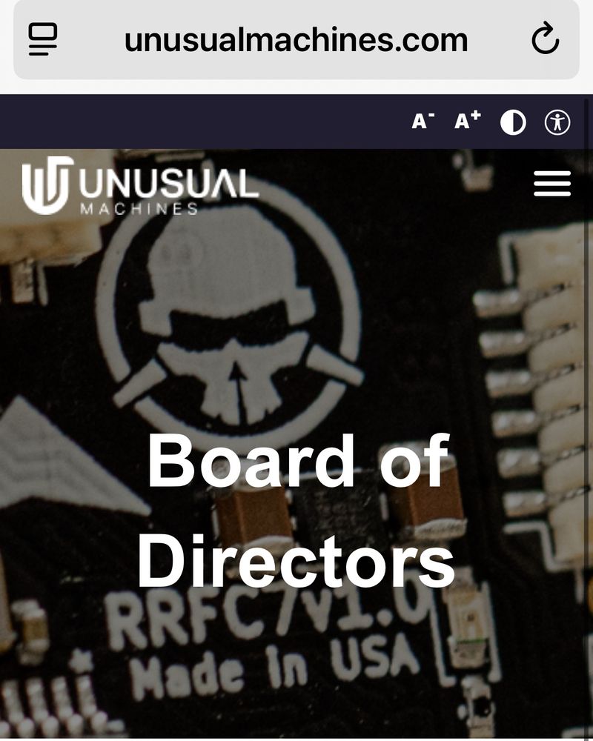Select the unusualmachines.com URL text
The image size is (593, 741).
[296, 40]
